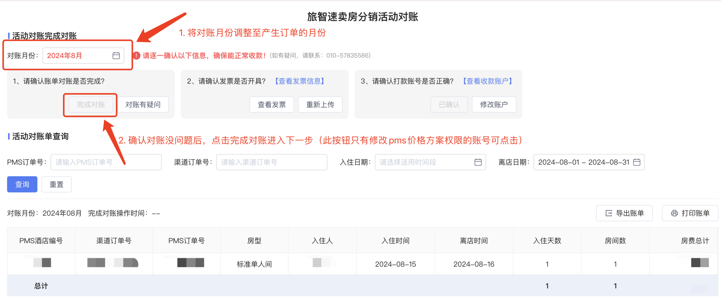Screen dimensions: 721x303
Task: Click the 旅智速卖房分销活动对账 page title
Action: (x=363, y=17)
